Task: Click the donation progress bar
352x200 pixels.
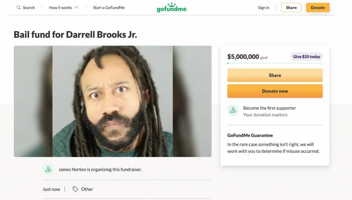Action: 275,63
